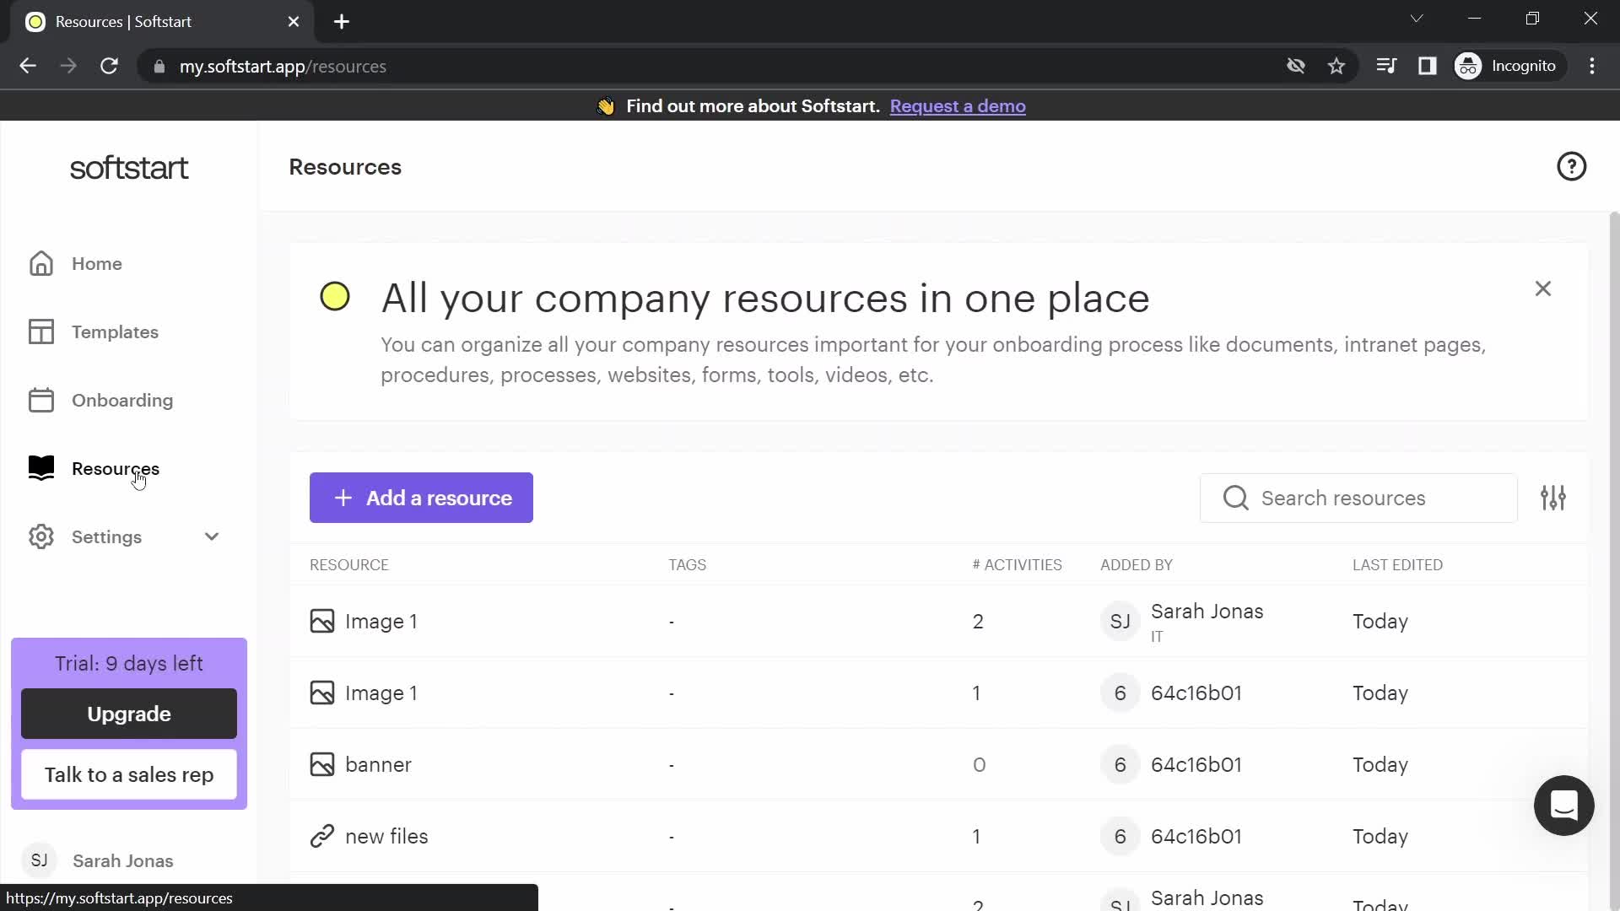Open the new files resource

pyautogui.click(x=386, y=836)
